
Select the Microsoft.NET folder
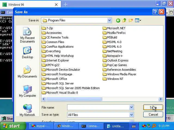[114, 28]
